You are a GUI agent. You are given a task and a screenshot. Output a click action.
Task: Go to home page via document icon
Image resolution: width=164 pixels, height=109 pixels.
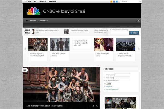click(x=27, y=20)
